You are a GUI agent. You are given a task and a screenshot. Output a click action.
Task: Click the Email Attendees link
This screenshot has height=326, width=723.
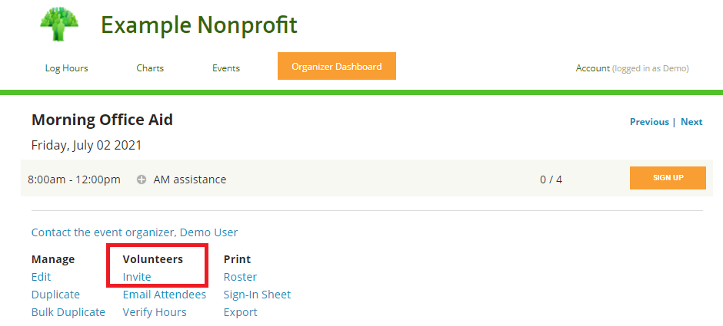165,295
